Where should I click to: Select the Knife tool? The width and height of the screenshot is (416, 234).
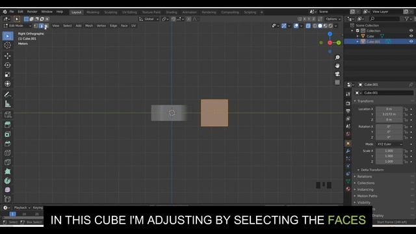pyautogui.click(x=8, y=162)
